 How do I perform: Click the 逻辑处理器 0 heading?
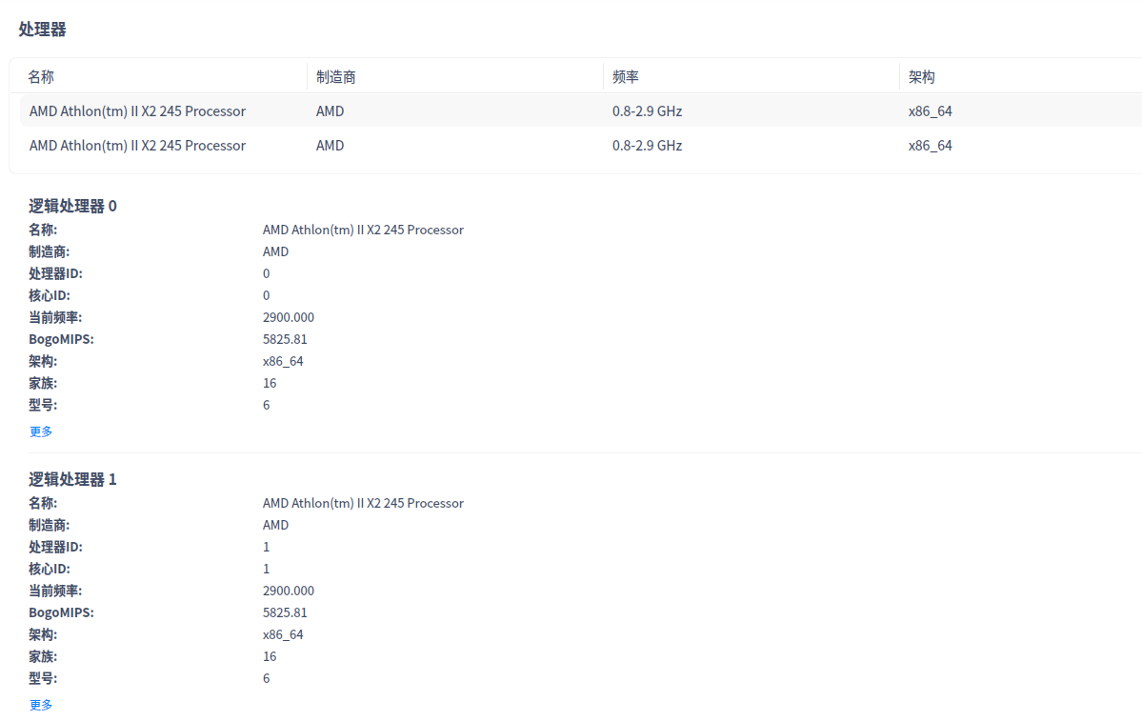coord(72,206)
